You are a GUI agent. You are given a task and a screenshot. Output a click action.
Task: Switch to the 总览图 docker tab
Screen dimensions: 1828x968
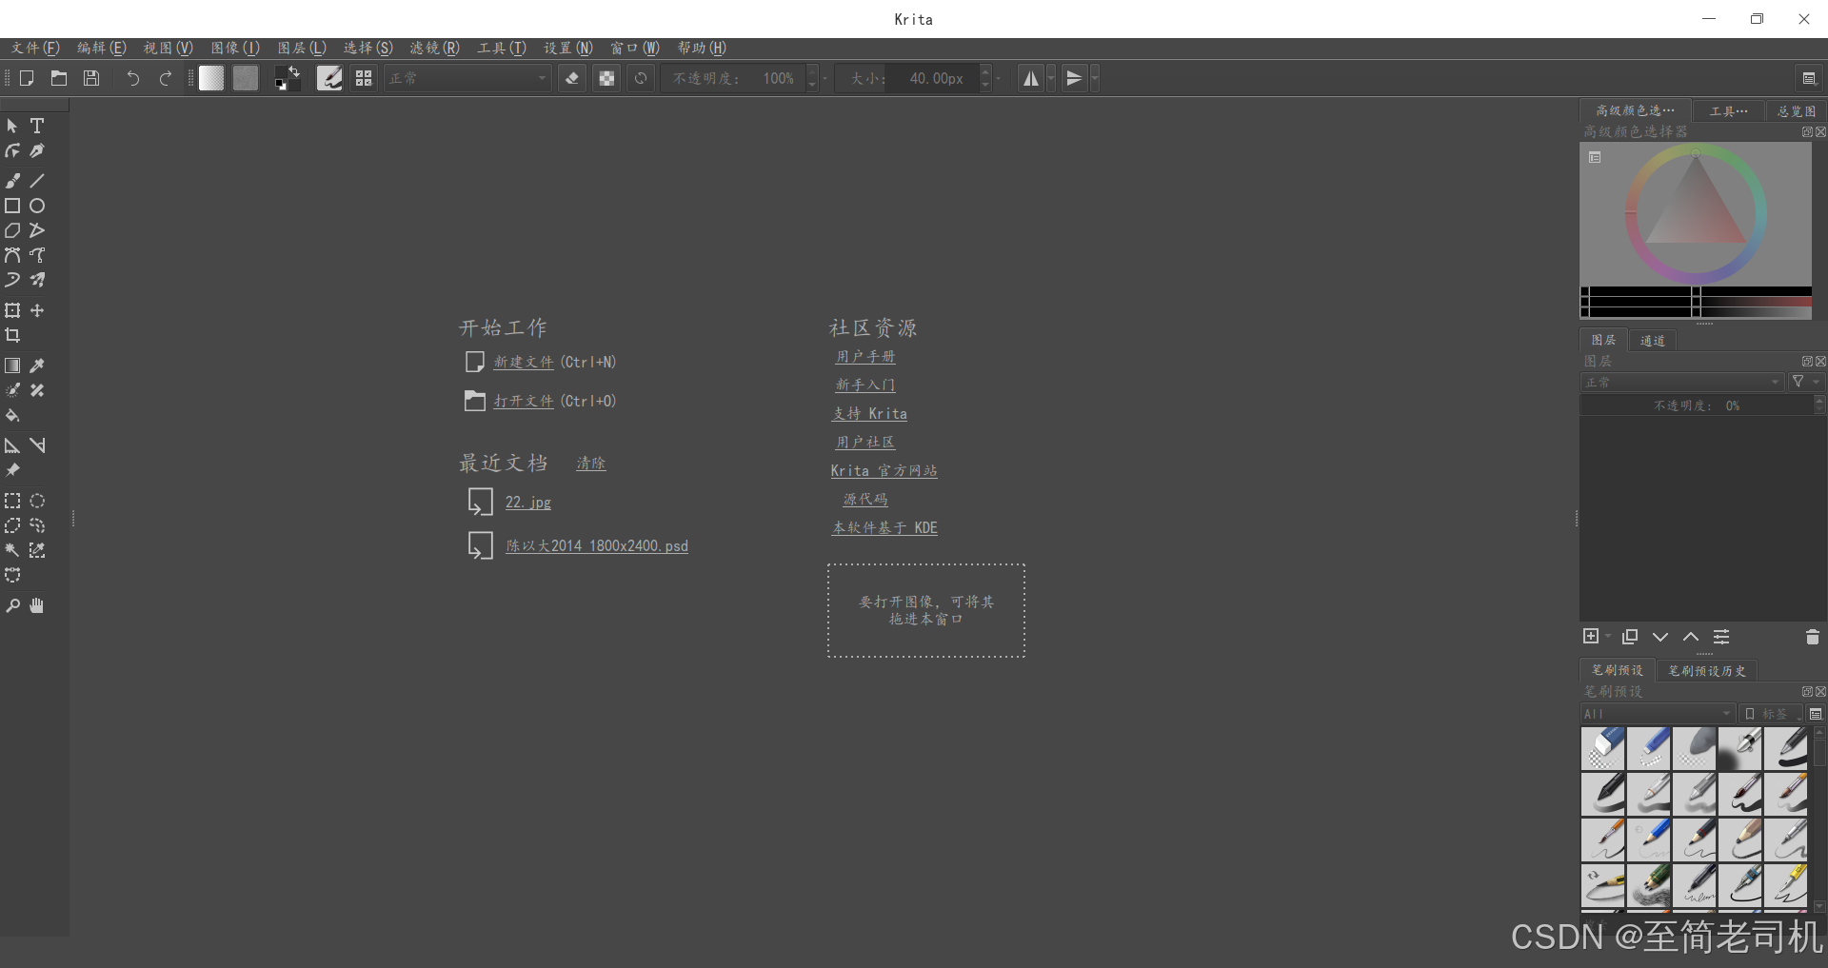pyautogui.click(x=1796, y=111)
